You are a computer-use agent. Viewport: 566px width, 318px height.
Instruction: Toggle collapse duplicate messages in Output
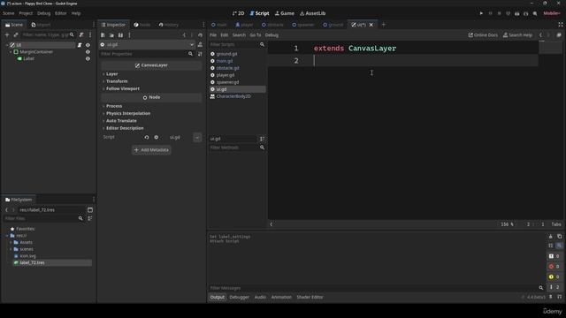coord(550,246)
